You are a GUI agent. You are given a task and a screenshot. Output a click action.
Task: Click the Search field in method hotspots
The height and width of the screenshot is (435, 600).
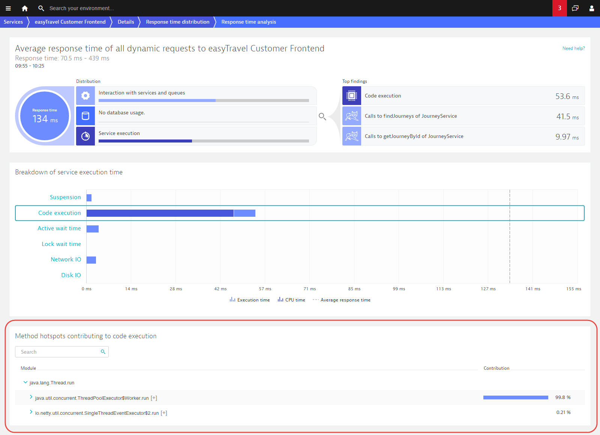coord(62,352)
